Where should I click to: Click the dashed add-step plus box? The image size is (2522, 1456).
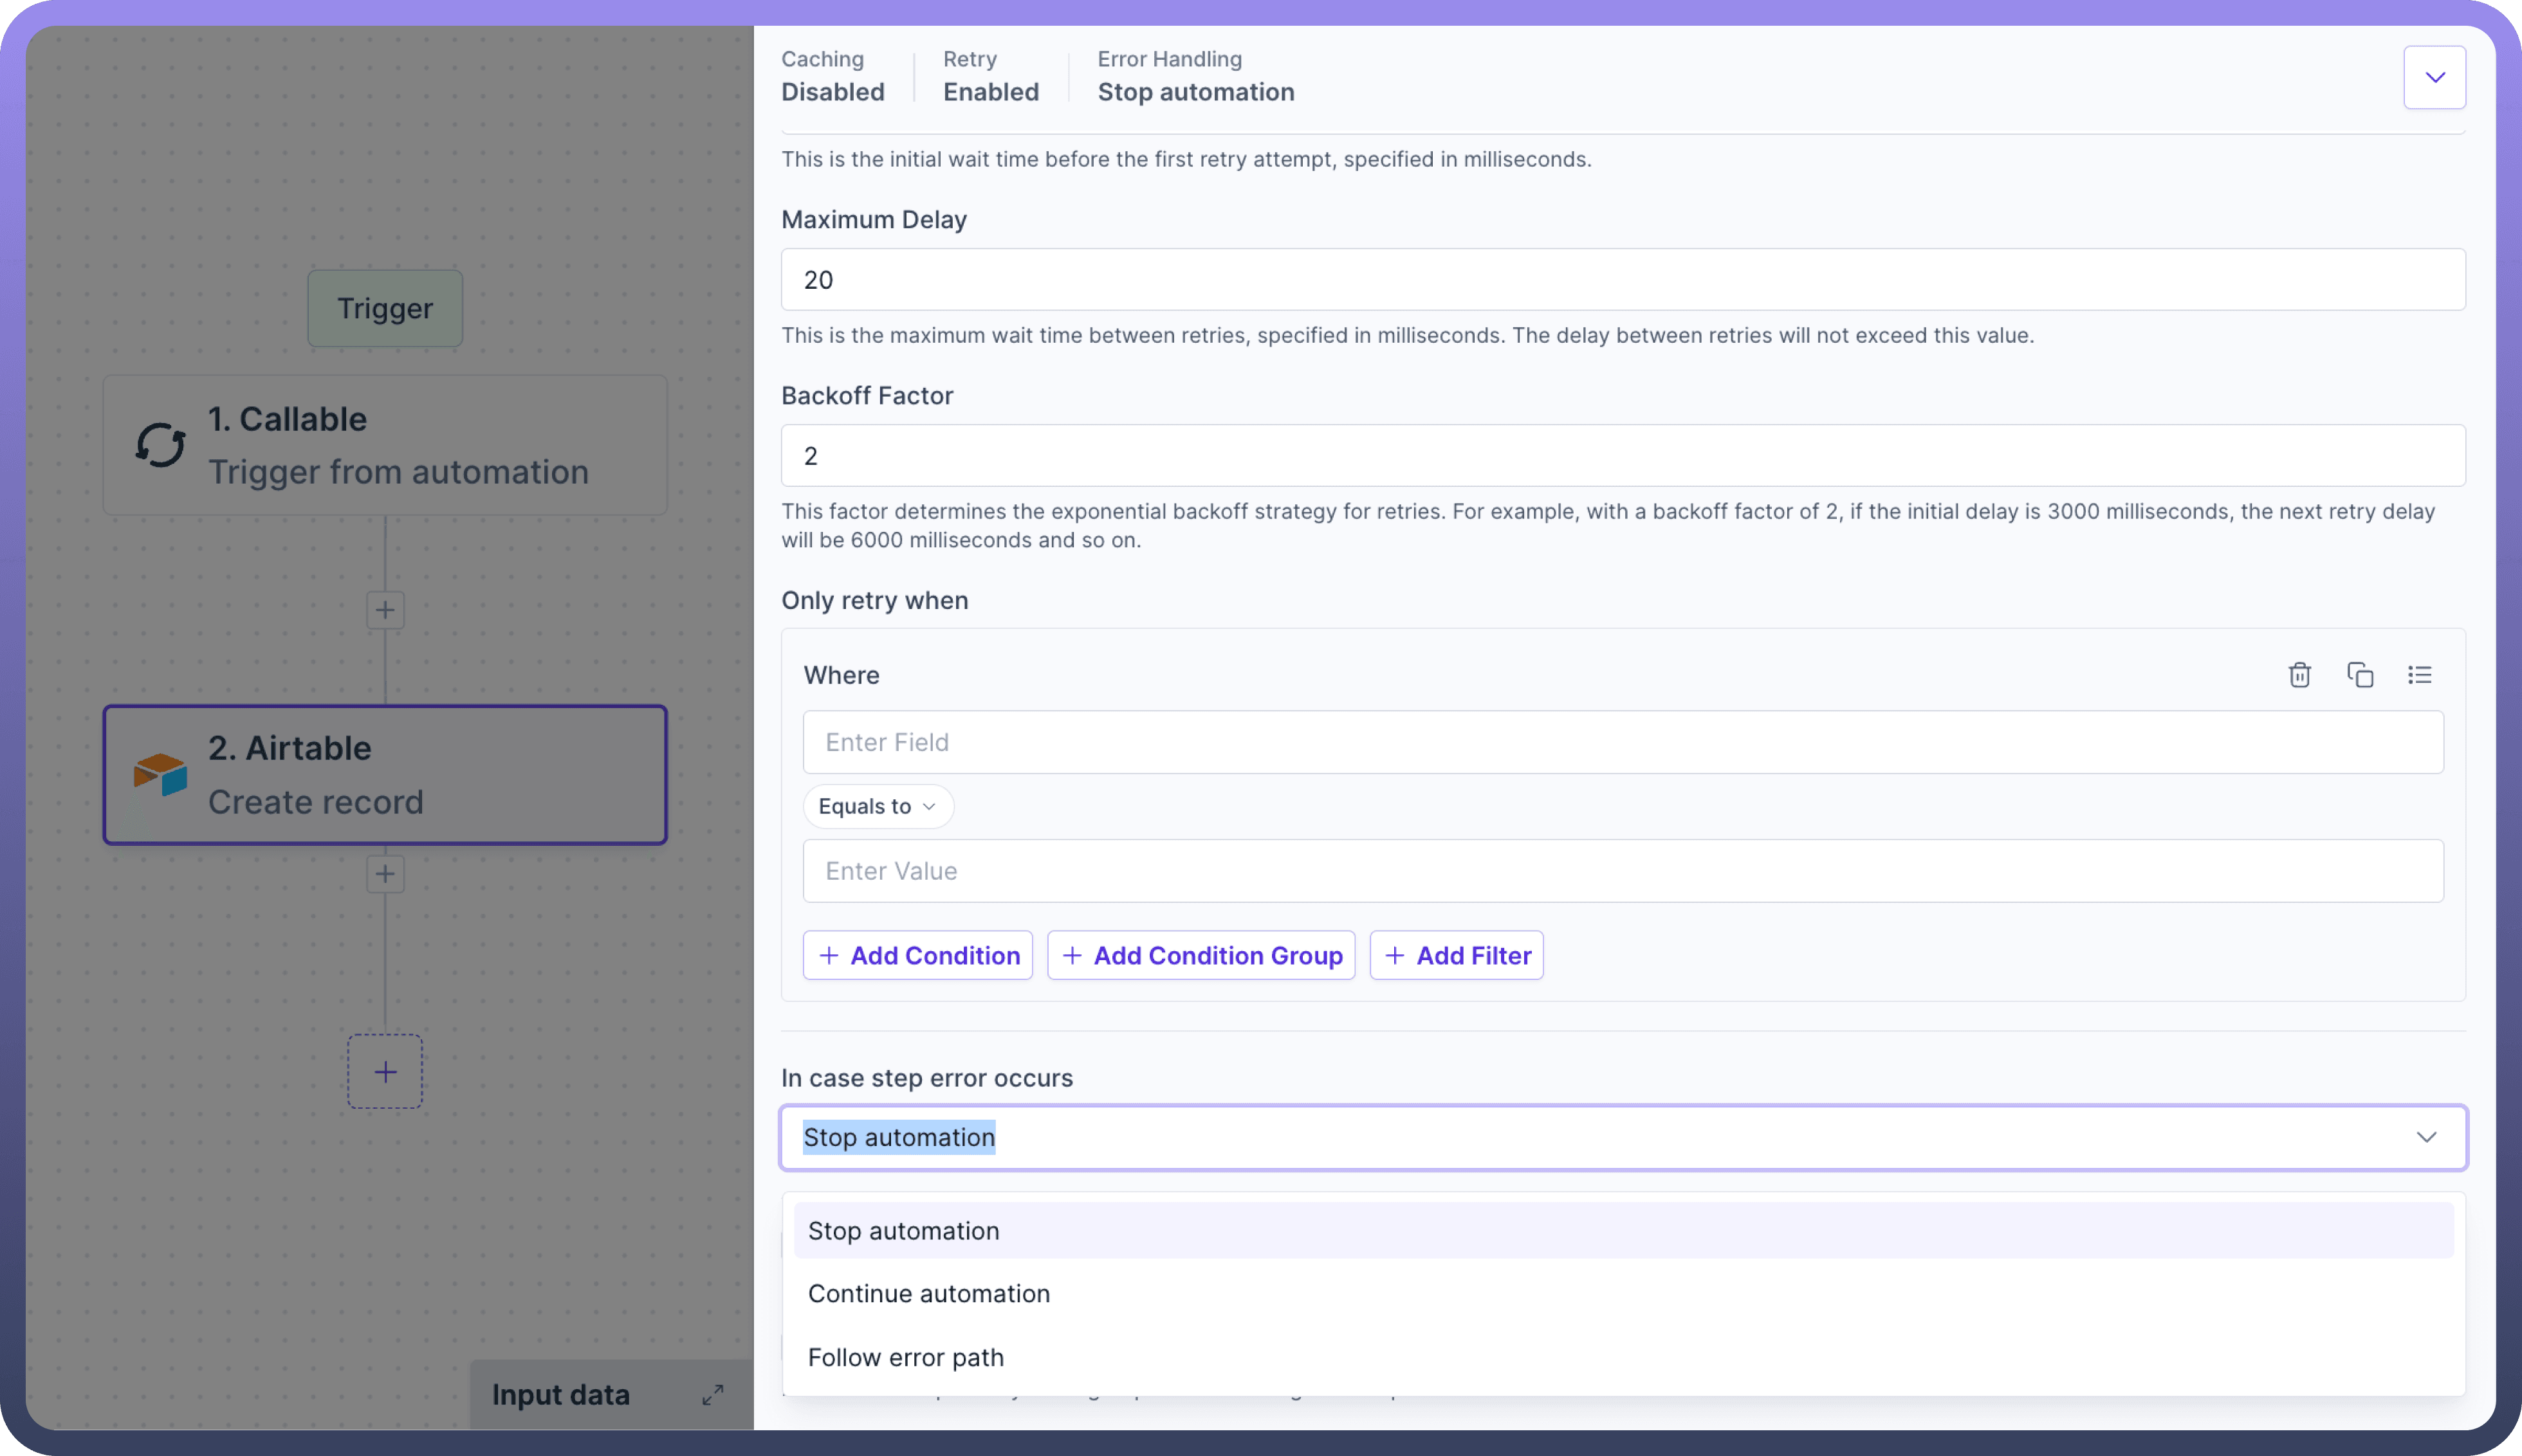[385, 1072]
